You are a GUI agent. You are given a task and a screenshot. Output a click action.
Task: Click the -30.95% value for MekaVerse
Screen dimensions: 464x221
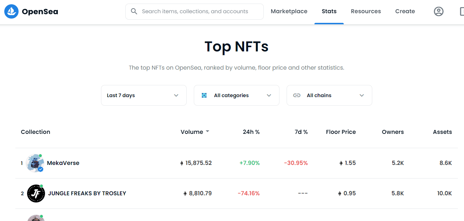click(296, 163)
